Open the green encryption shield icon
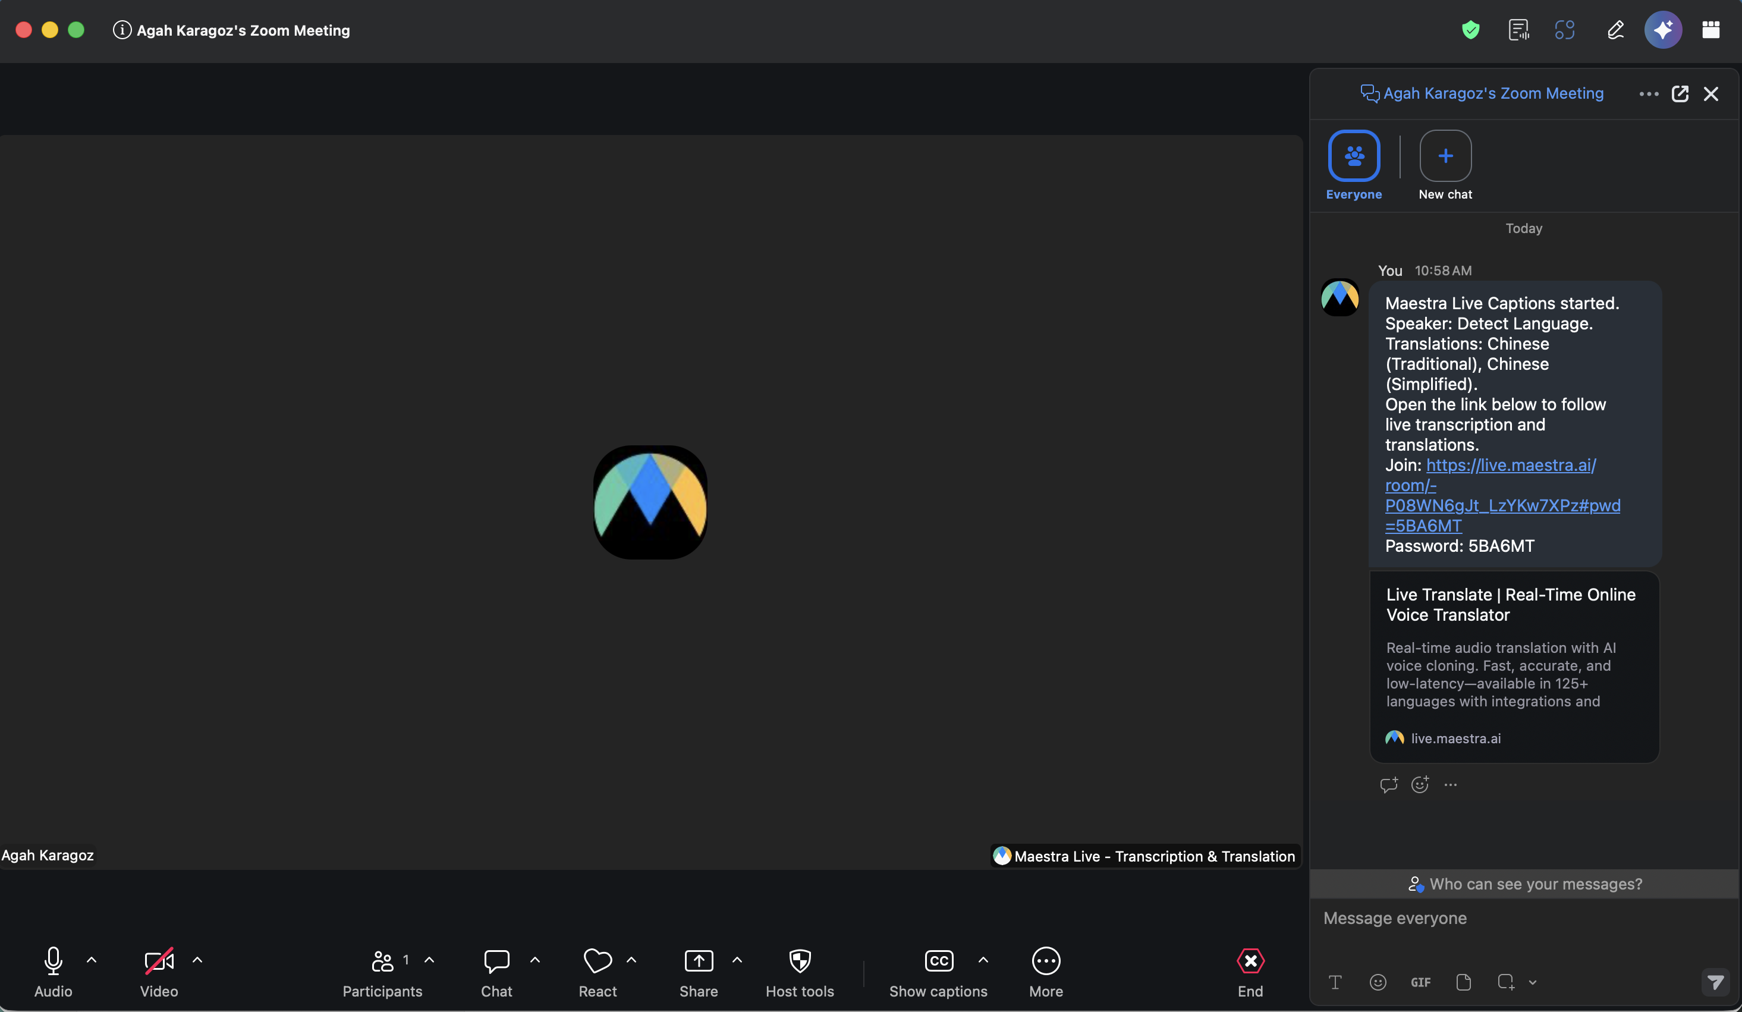 (x=1470, y=30)
